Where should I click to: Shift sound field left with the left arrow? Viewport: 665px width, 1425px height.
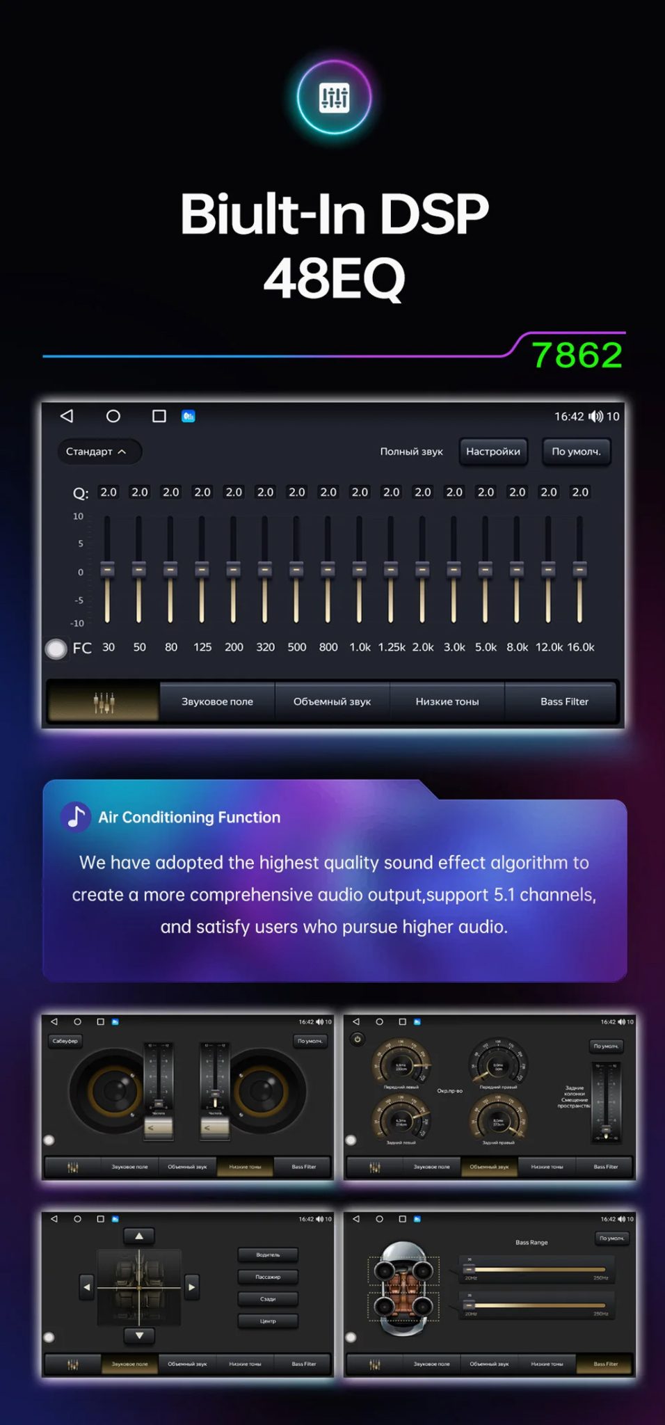tap(86, 1287)
